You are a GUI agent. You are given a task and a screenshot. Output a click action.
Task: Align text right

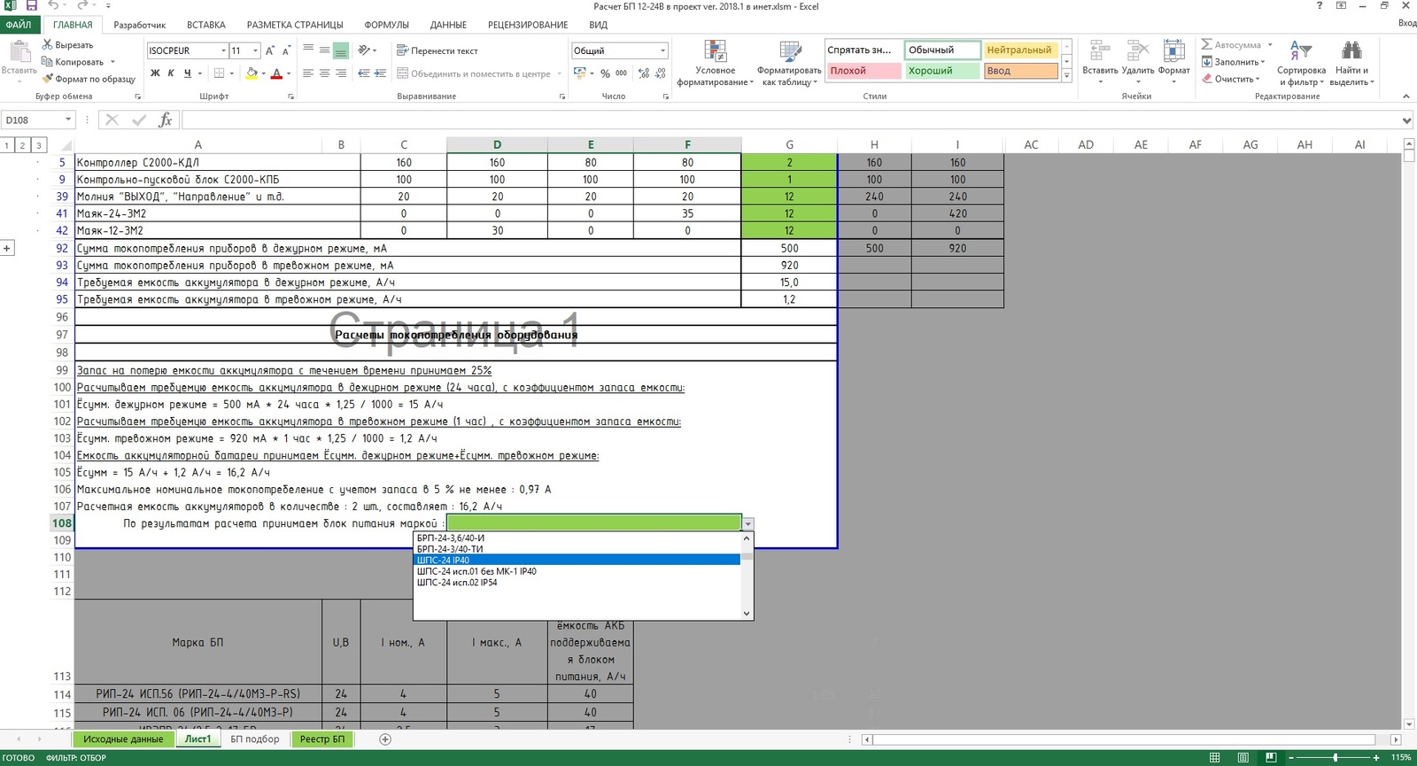340,74
